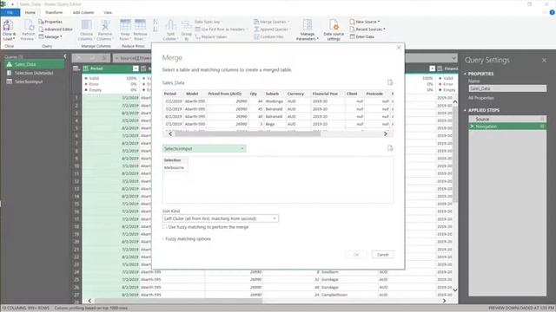The image size is (556, 312).
Task: Click the OK button in Merge dialog
Action: [x=356, y=254]
